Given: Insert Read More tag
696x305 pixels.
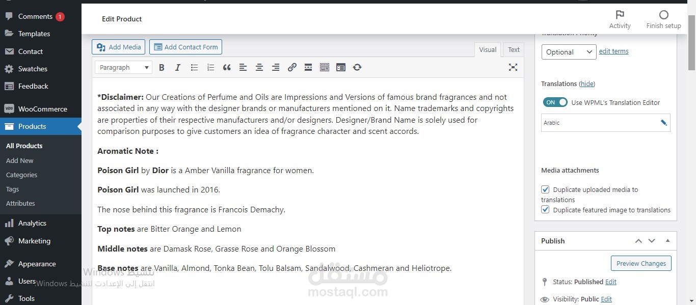Looking at the screenshot, I should point(308,67).
